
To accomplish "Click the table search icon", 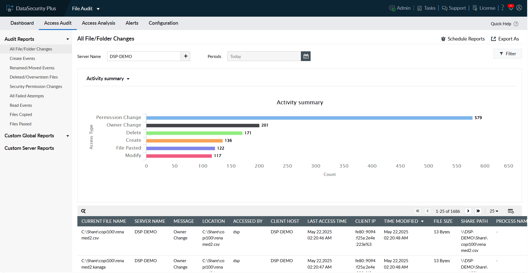I will point(83,211).
